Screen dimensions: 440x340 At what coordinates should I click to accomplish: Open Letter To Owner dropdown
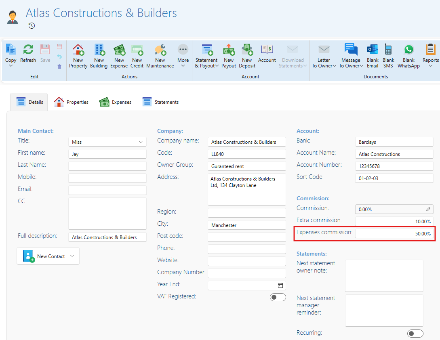click(x=324, y=56)
